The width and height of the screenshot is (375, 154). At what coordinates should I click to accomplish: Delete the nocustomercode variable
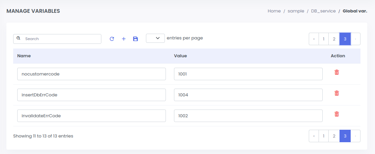[x=336, y=72]
